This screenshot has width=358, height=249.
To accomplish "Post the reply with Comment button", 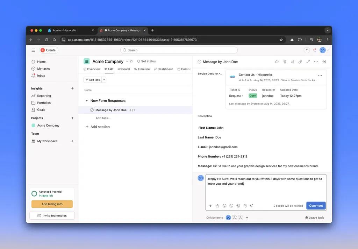I will (316, 206).
